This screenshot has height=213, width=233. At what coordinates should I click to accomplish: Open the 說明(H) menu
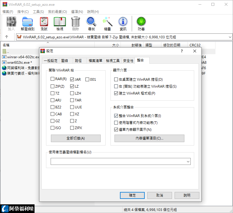pyautogui.click(x=93, y=12)
